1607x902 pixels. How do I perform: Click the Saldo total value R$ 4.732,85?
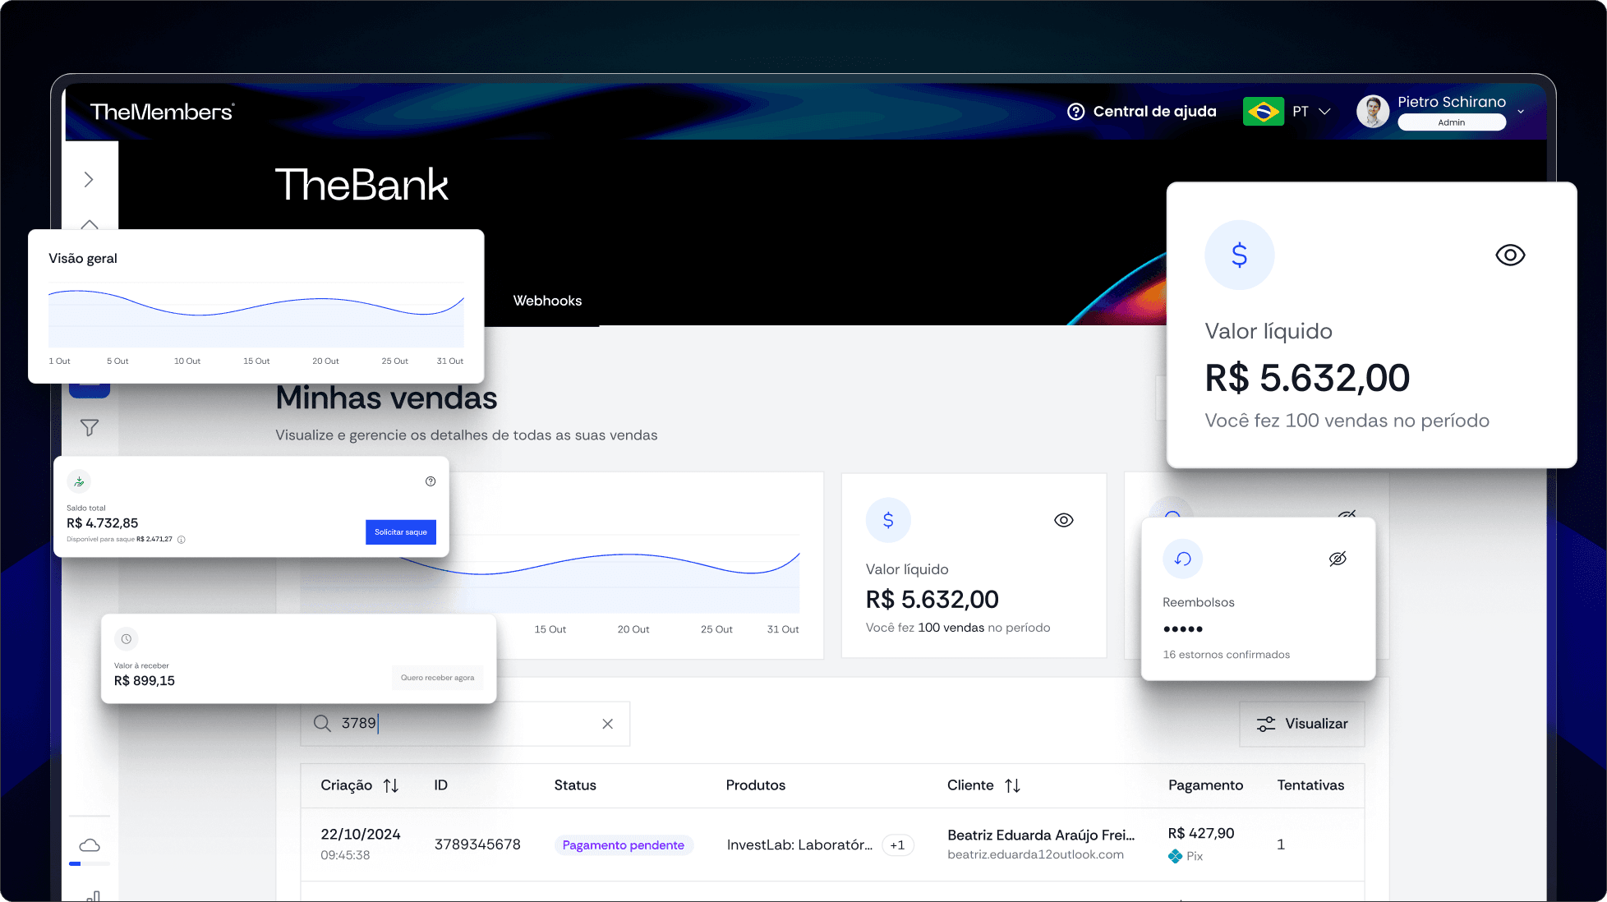pyautogui.click(x=102, y=523)
